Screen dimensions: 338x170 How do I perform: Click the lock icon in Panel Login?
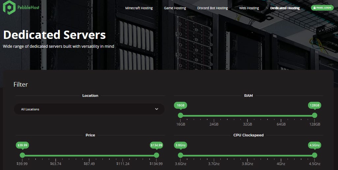tap(315, 8)
